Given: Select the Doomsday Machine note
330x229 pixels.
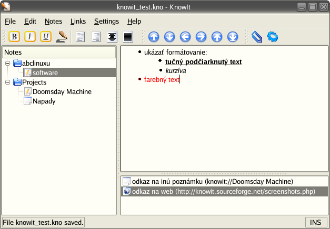Looking at the screenshot, I should point(62,91).
